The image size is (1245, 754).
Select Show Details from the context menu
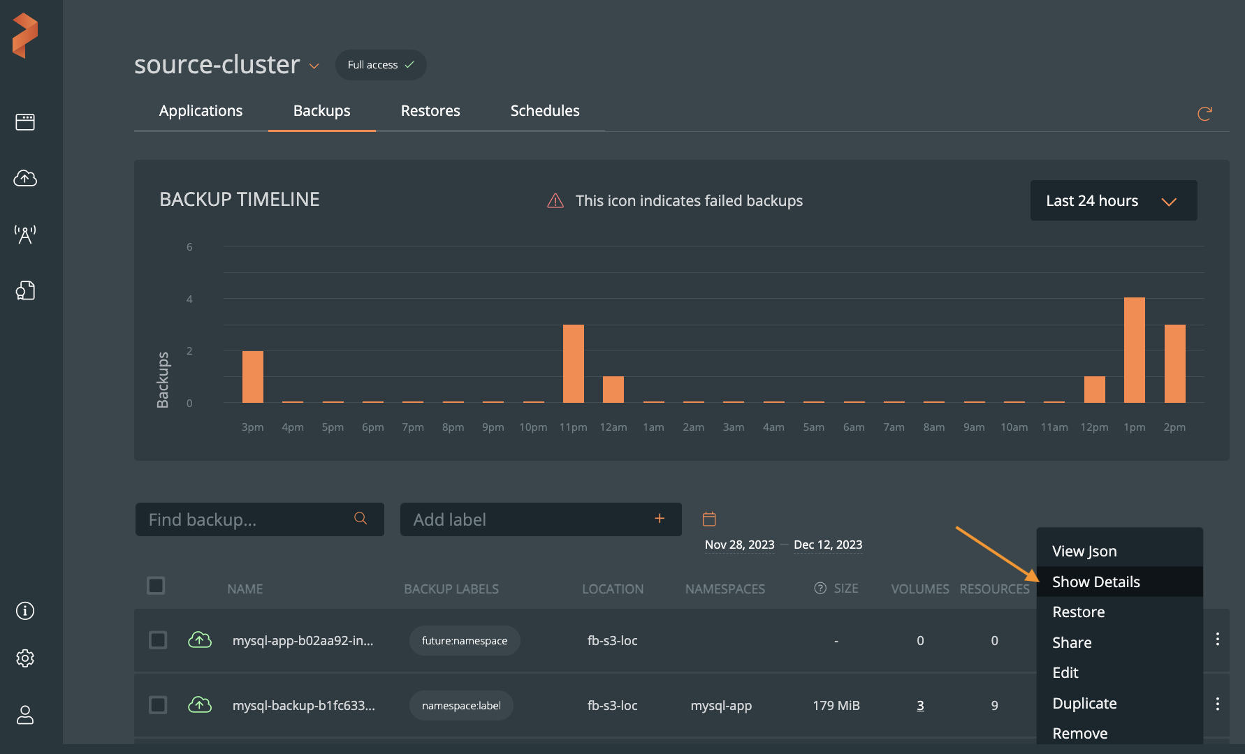pyautogui.click(x=1095, y=582)
